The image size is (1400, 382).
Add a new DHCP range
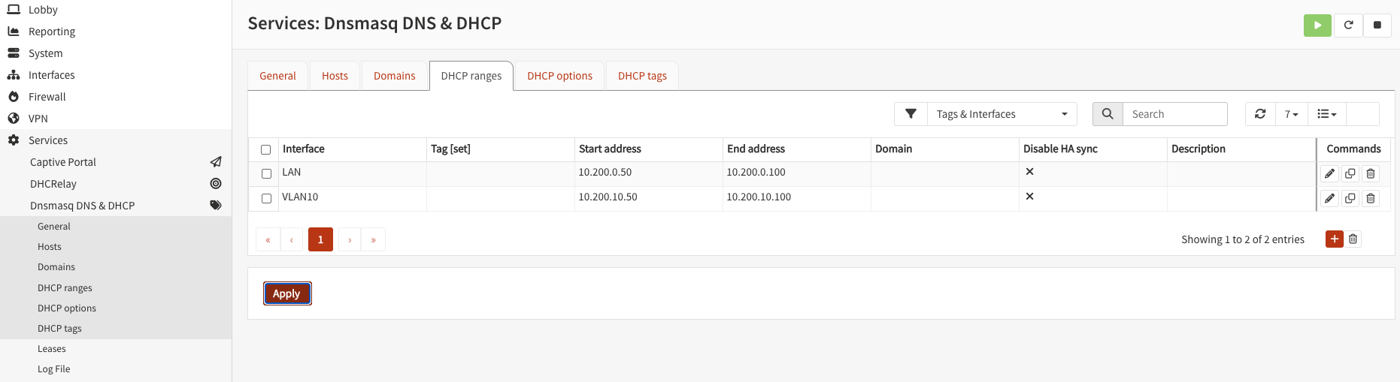[x=1334, y=239]
